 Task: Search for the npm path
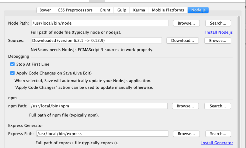218,106
